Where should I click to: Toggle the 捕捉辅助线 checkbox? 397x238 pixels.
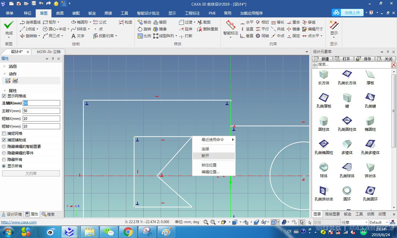pos(4,140)
